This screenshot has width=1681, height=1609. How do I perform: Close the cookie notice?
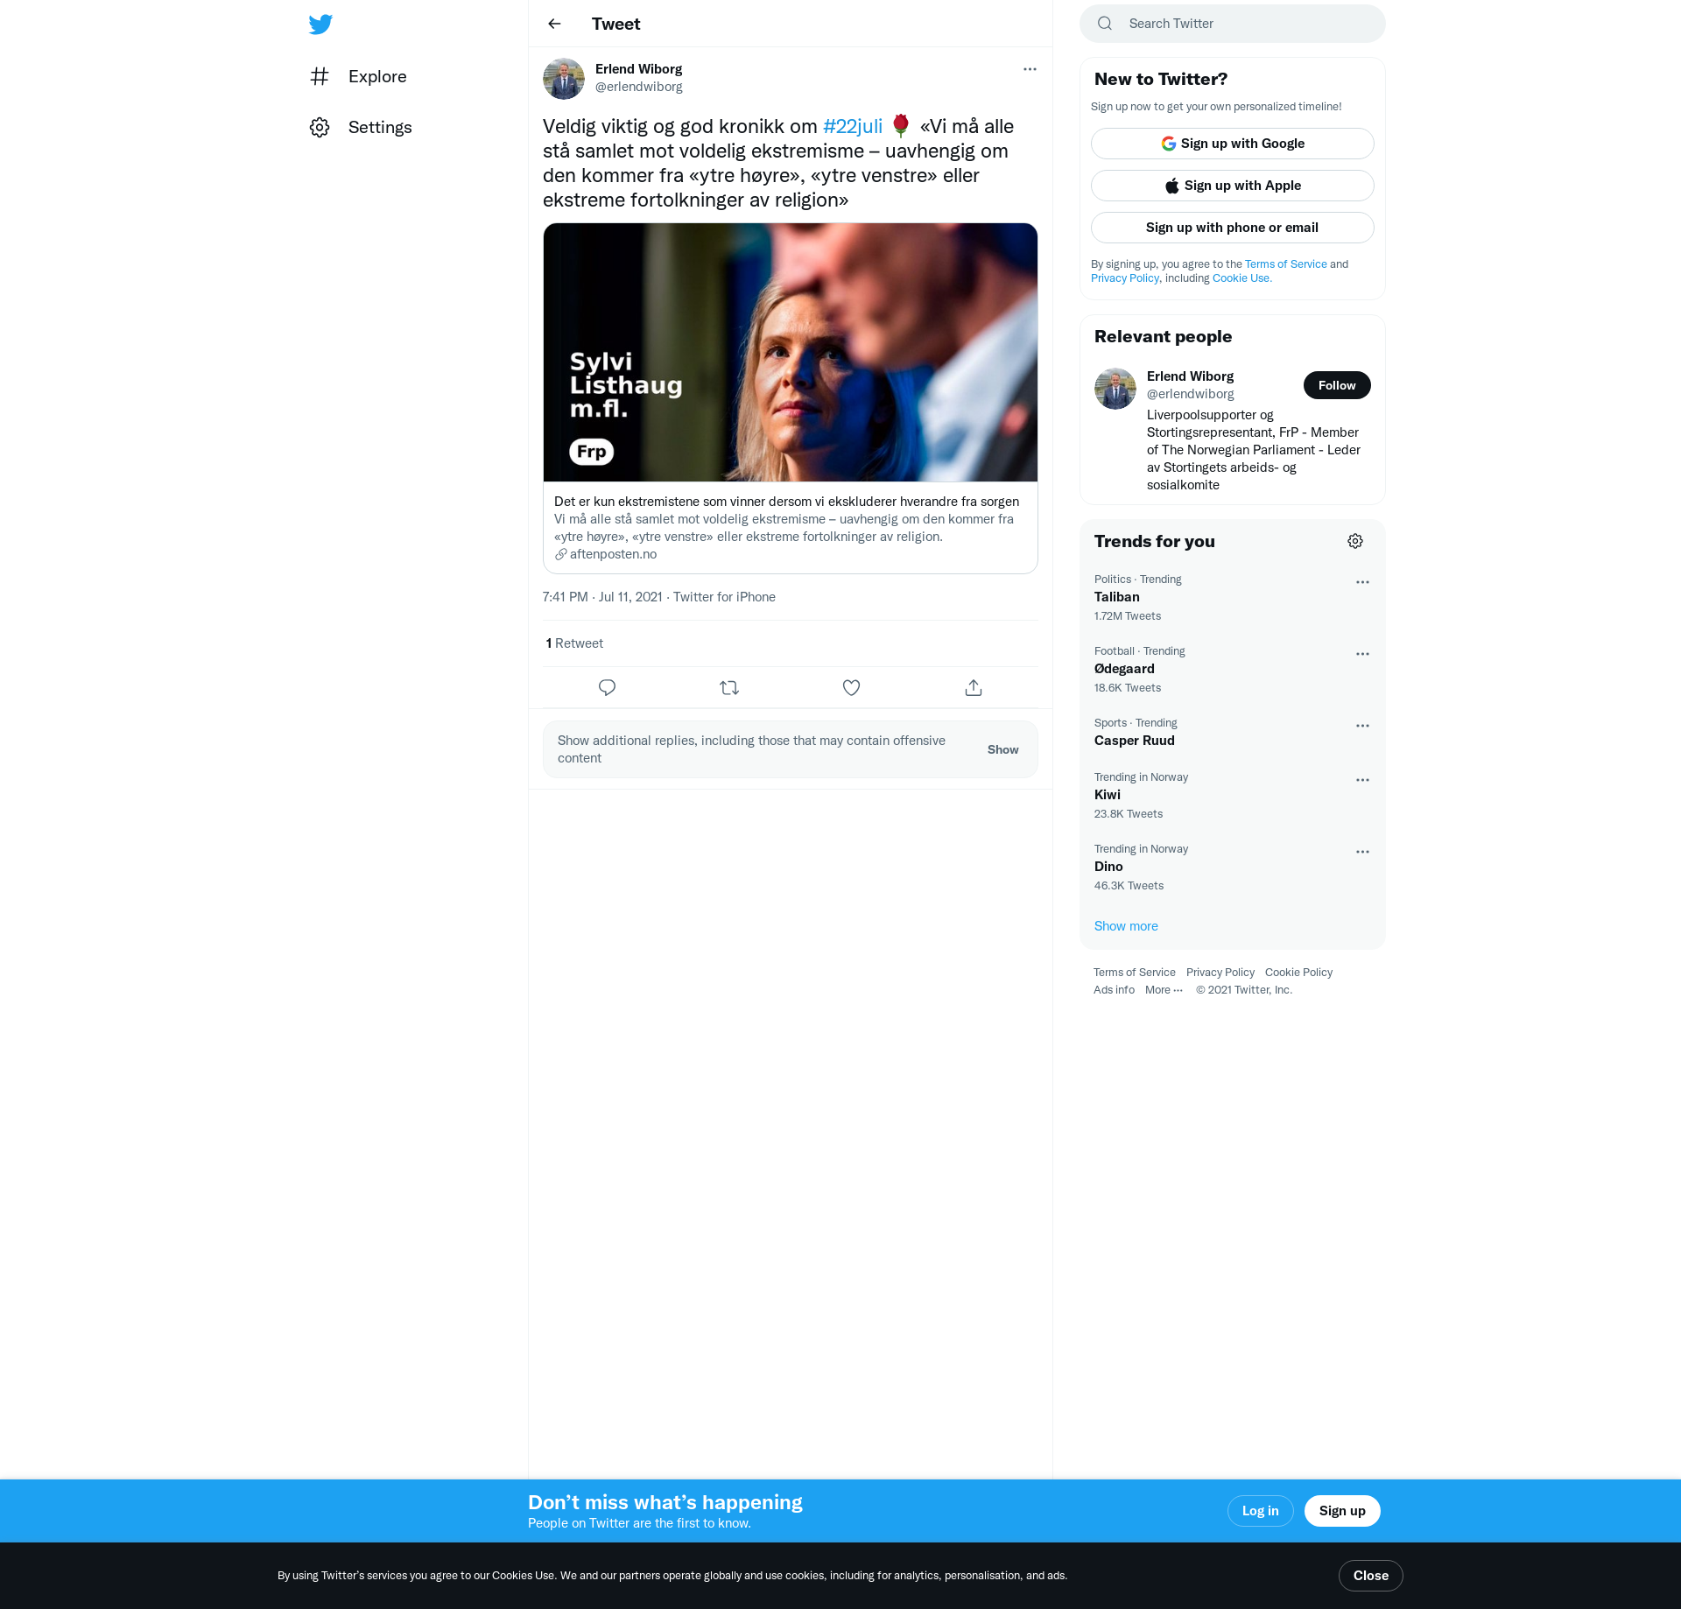pos(1371,1576)
